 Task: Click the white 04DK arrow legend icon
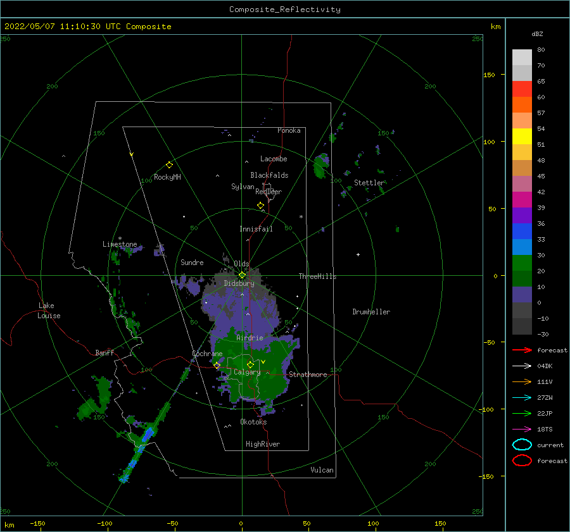(522, 366)
